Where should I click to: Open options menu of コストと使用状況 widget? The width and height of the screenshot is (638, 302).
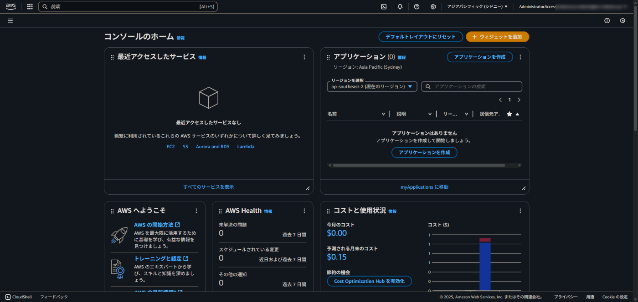(520, 211)
